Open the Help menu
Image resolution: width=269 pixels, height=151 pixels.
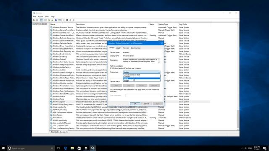[x=53, y=17]
